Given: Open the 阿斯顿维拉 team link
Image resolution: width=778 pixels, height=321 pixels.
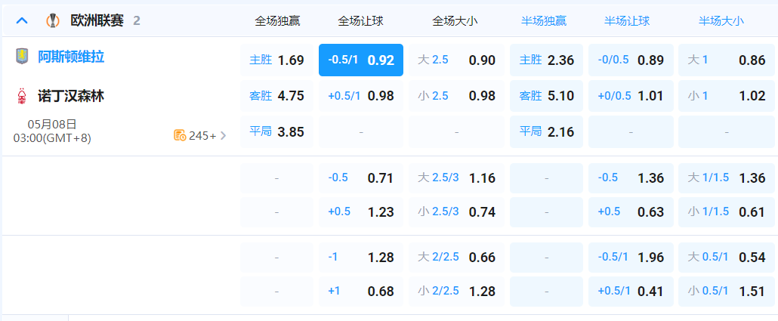Looking at the screenshot, I should point(71,57).
